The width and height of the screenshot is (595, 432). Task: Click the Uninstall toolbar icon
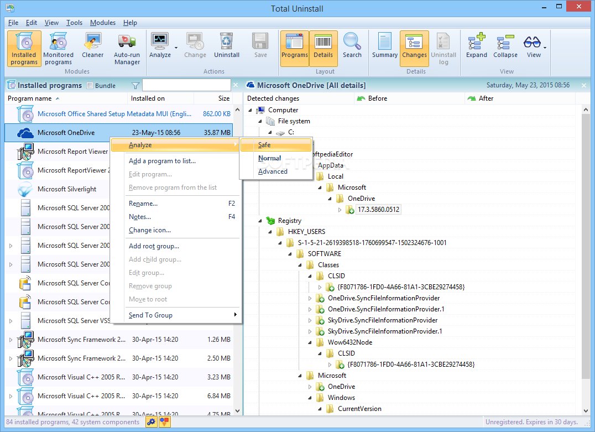pos(227,46)
